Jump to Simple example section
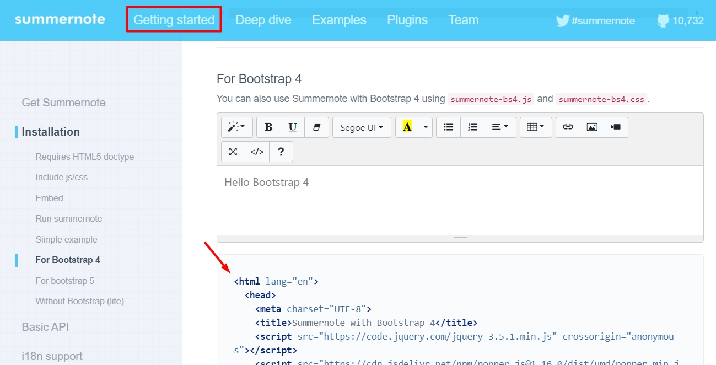Image resolution: width=716 pixels, height=365 pixels. [67, 239]
